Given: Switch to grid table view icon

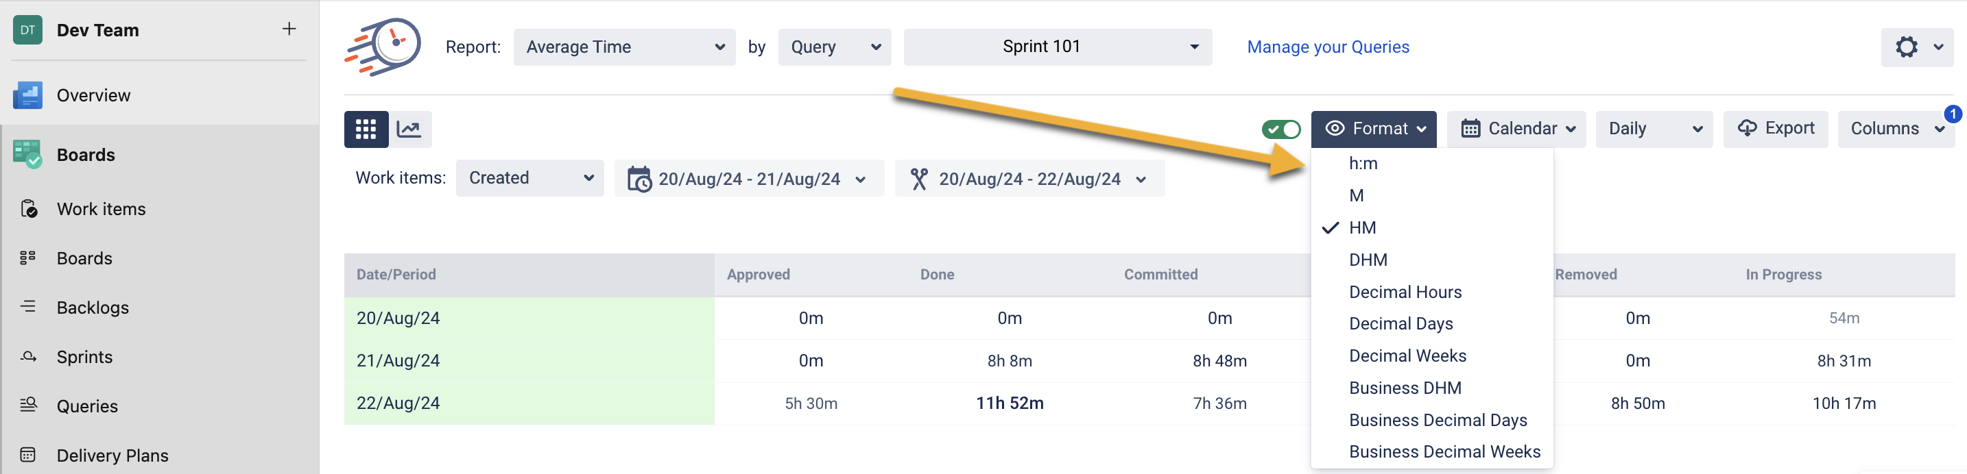Looking at the screenshot, I should pos(366,129).
